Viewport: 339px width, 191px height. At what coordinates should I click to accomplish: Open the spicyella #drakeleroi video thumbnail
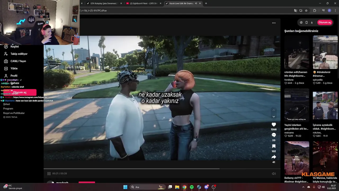pos(325,52)
